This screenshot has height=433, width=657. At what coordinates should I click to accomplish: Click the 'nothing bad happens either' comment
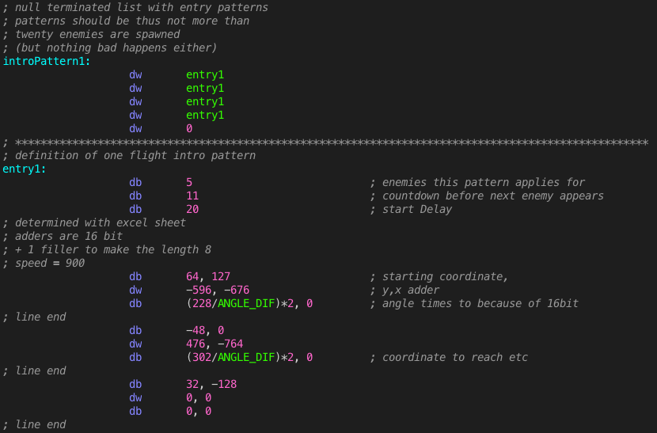coord(110,47)
